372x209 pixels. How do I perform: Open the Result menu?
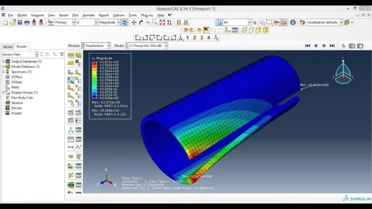pyautogui.click(x=63, y=15)
